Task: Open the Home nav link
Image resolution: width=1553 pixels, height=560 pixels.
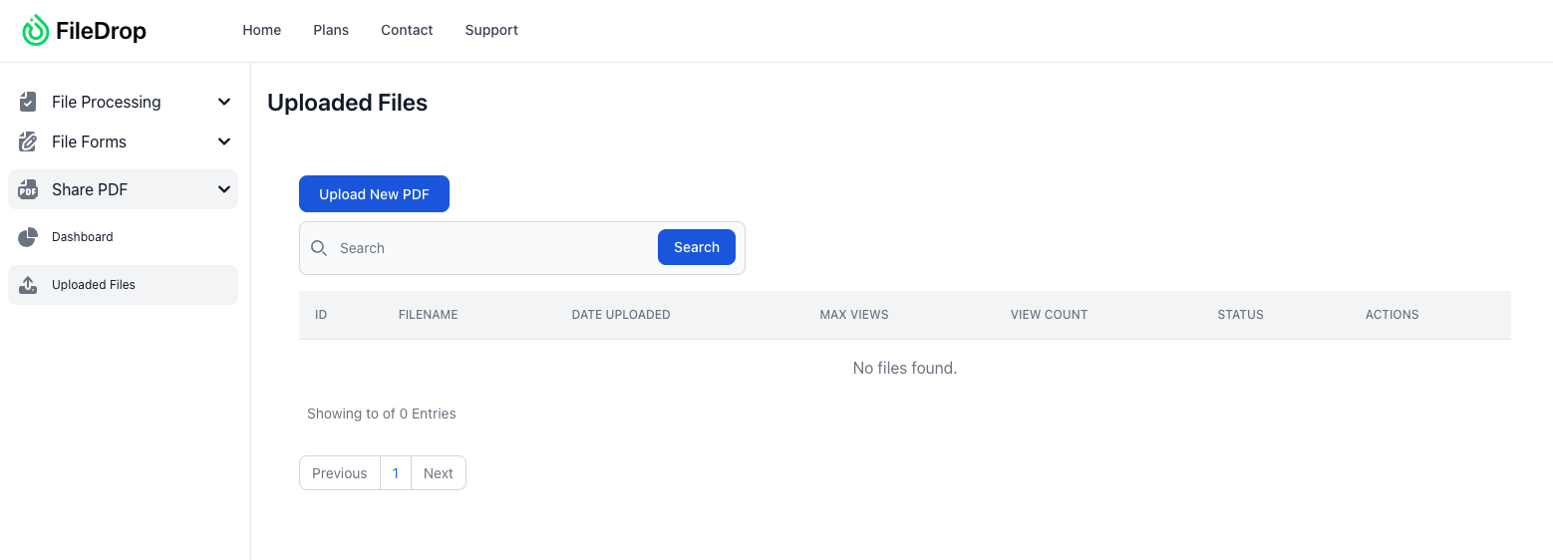Action: click(262, 30)
